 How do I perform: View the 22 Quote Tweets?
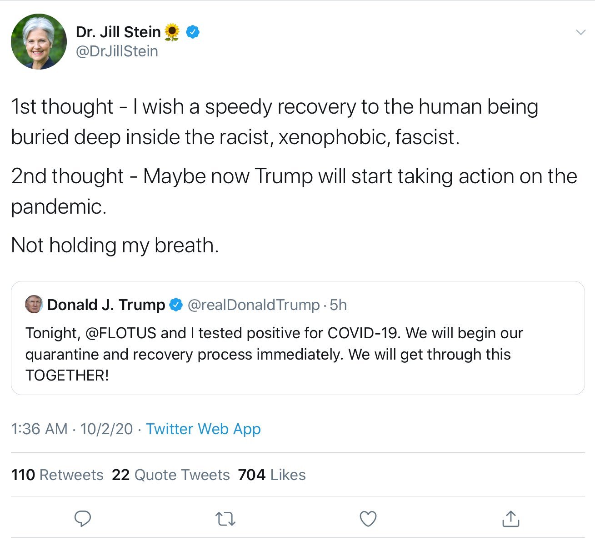[171, 475]
